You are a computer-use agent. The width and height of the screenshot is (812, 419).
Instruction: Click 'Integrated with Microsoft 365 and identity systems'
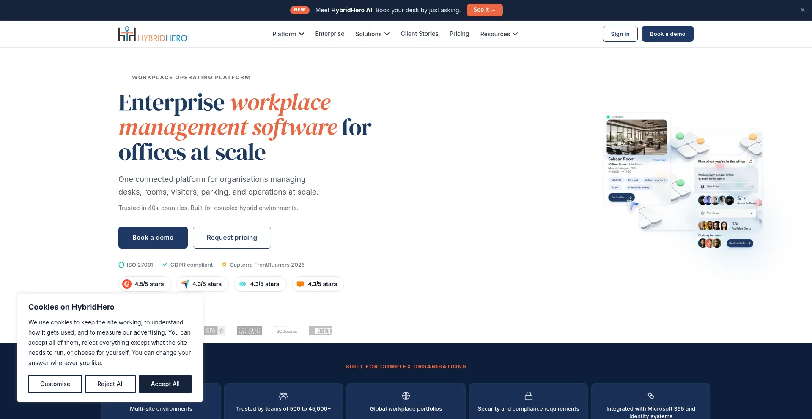(x=651, y=412)
